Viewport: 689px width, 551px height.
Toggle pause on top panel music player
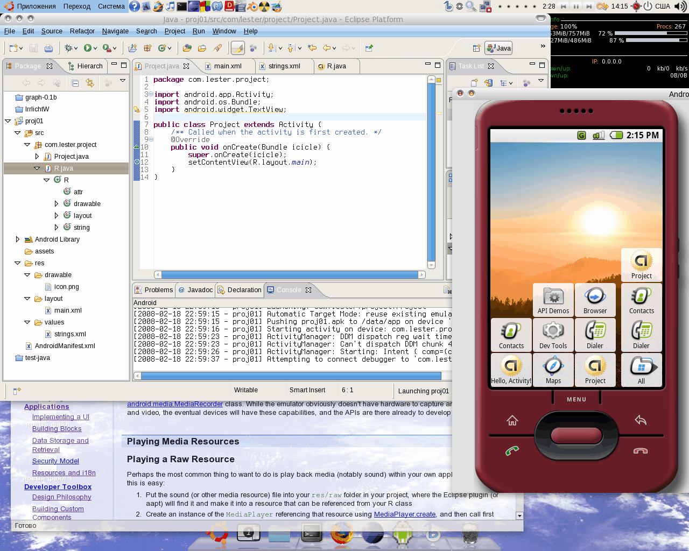click(x=576, y=6)
